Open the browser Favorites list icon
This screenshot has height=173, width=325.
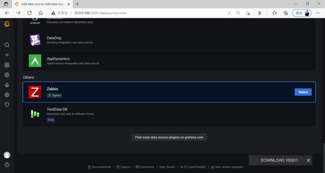pyautogui.click(x=275, y=13)
